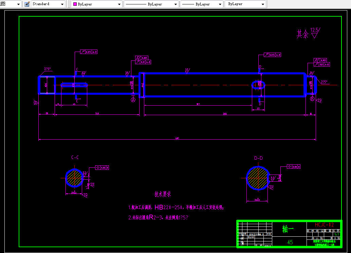
Task: Open the ByLayer lineweight dropdown with short line
Action: (x=202, y=4)
